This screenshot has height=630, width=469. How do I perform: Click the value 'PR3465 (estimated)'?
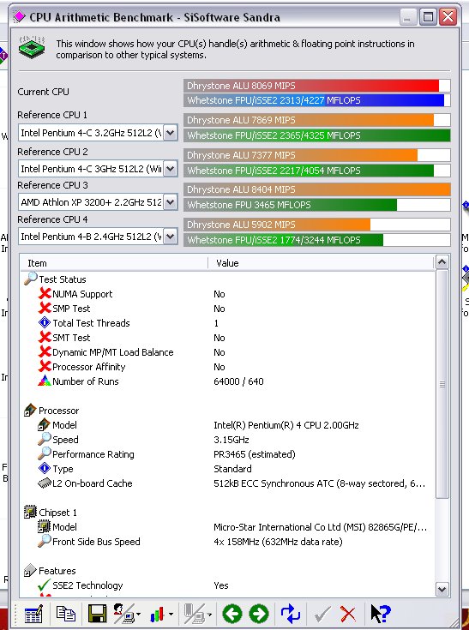pos(255,454)
